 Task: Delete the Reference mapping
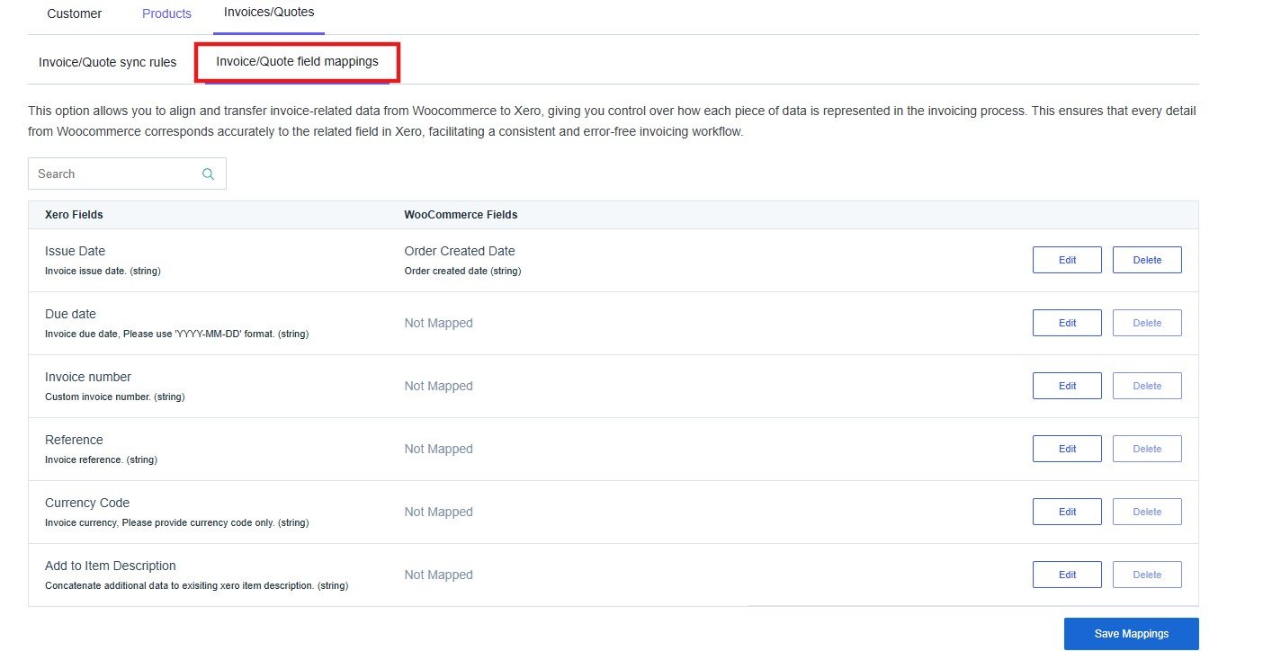[x=1147, y=449]
